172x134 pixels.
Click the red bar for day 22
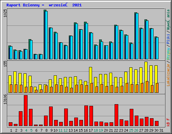pos(116,115)
